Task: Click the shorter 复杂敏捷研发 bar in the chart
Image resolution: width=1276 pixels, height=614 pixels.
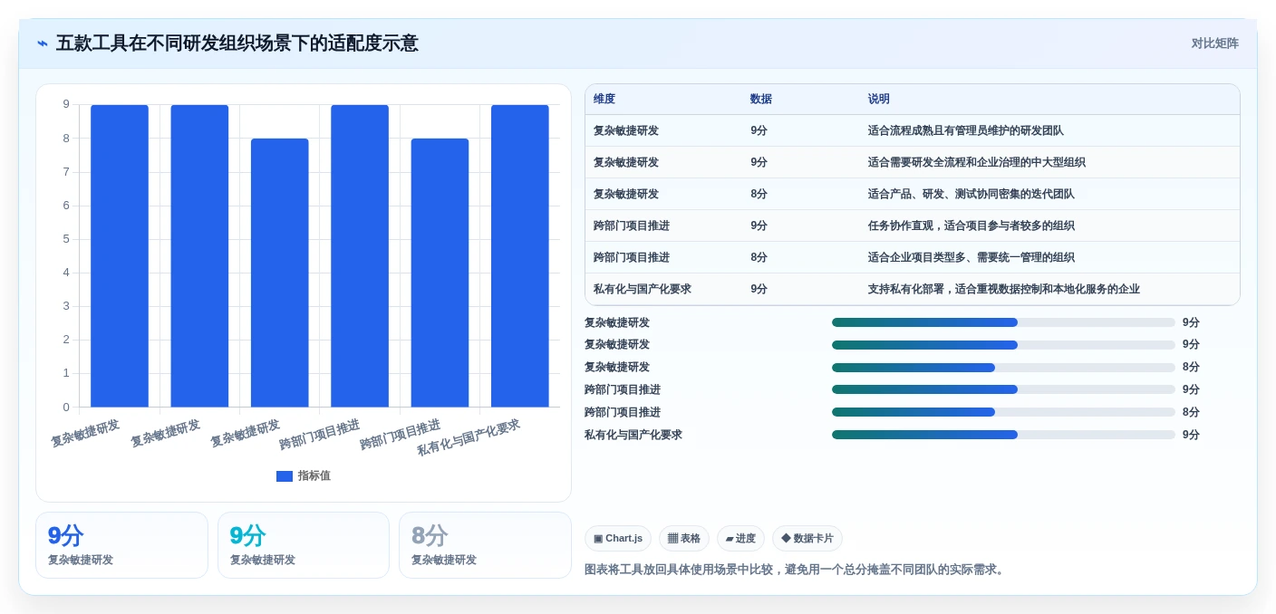Action: click(x=280, y=273)
